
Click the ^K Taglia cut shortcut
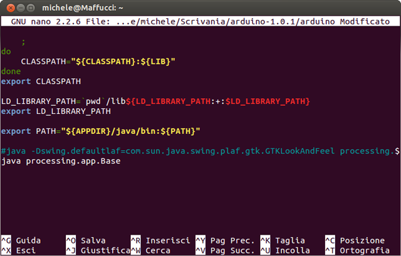282,240
